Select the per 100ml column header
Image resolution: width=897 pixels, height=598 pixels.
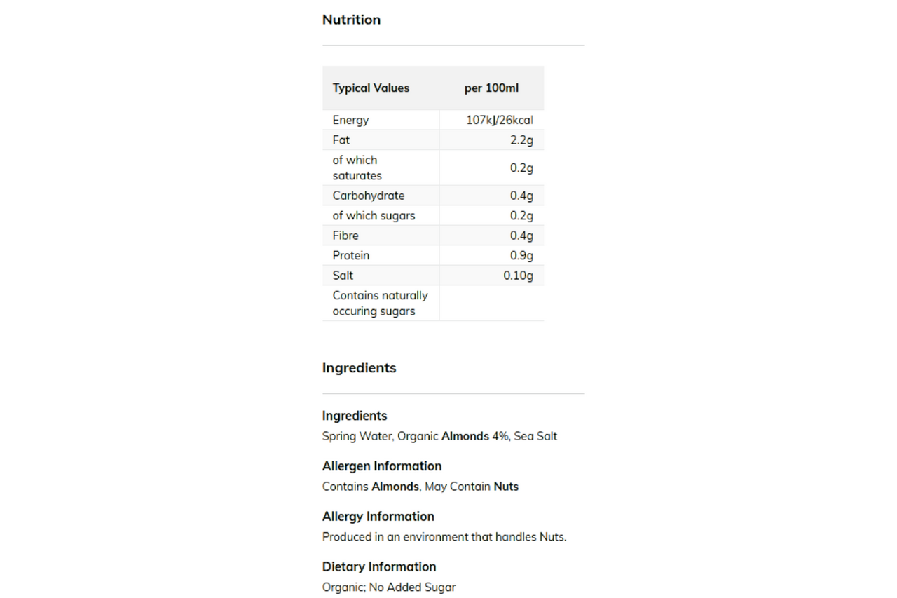click(x=491, y=88)
